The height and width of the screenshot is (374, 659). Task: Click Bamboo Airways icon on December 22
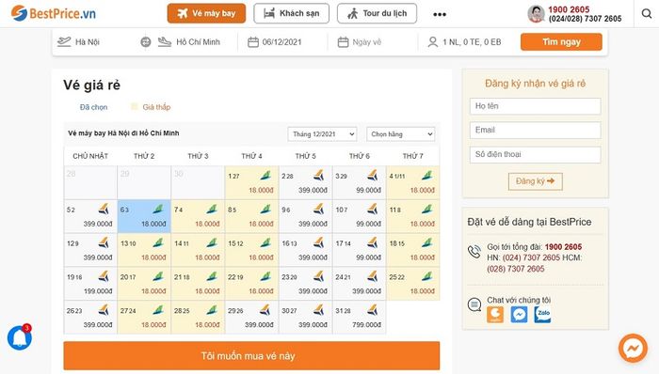(x=265, y=276)
